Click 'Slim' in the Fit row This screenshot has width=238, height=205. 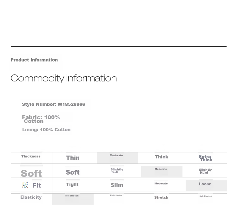pyautogui.click(x=117, y=185)
